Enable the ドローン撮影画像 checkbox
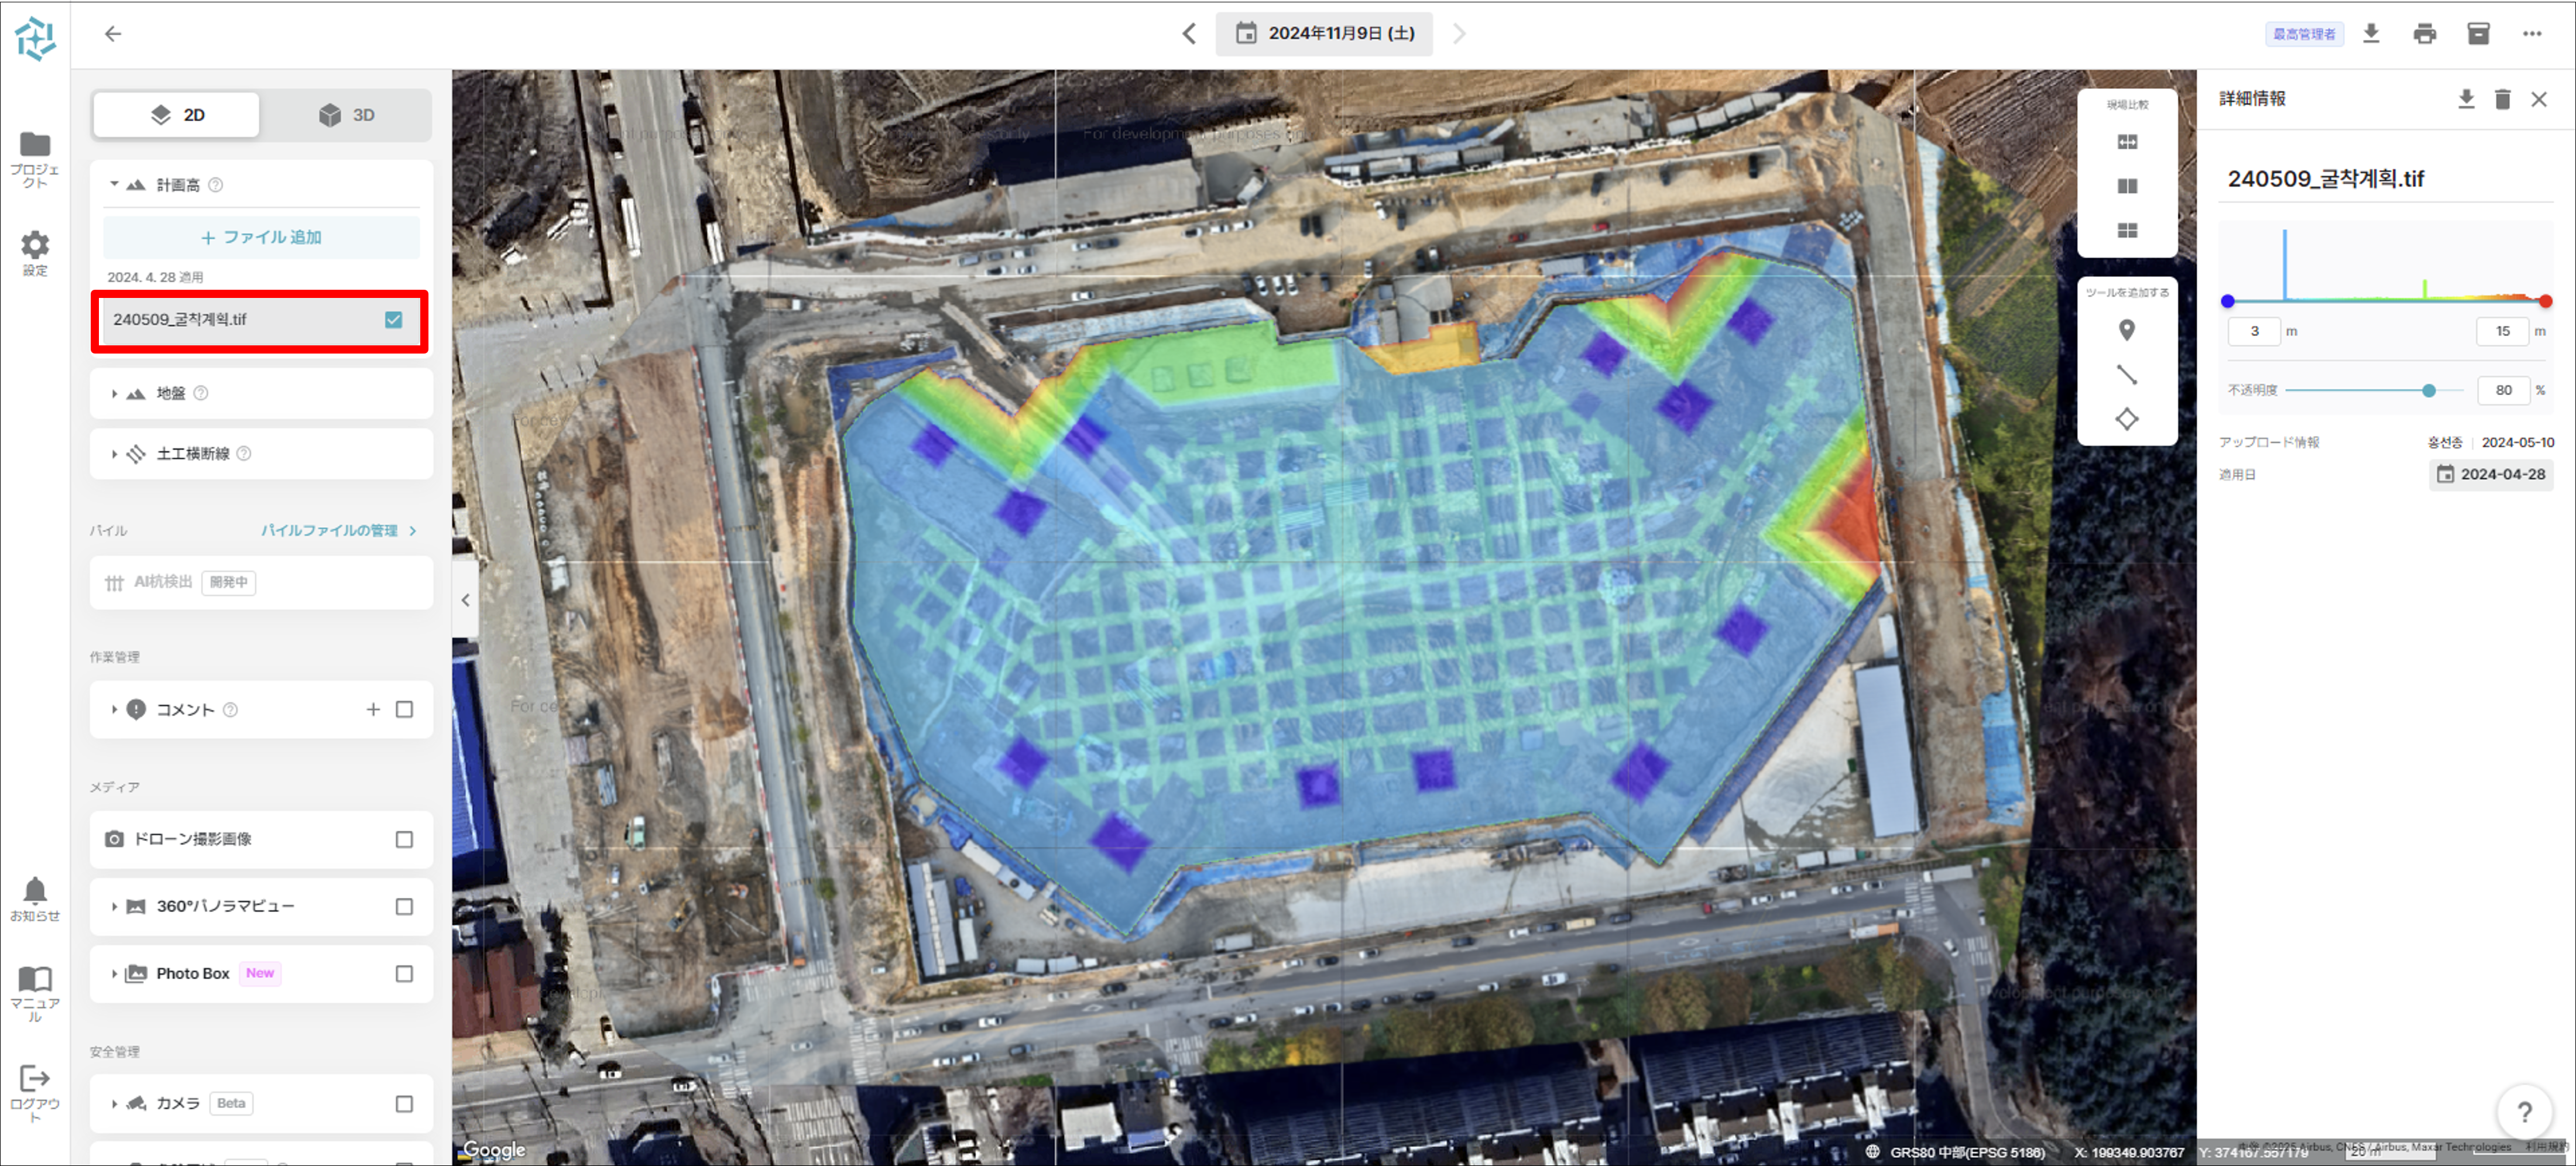The width and height of the screenshot is (2576, 1166). (404, 840)
